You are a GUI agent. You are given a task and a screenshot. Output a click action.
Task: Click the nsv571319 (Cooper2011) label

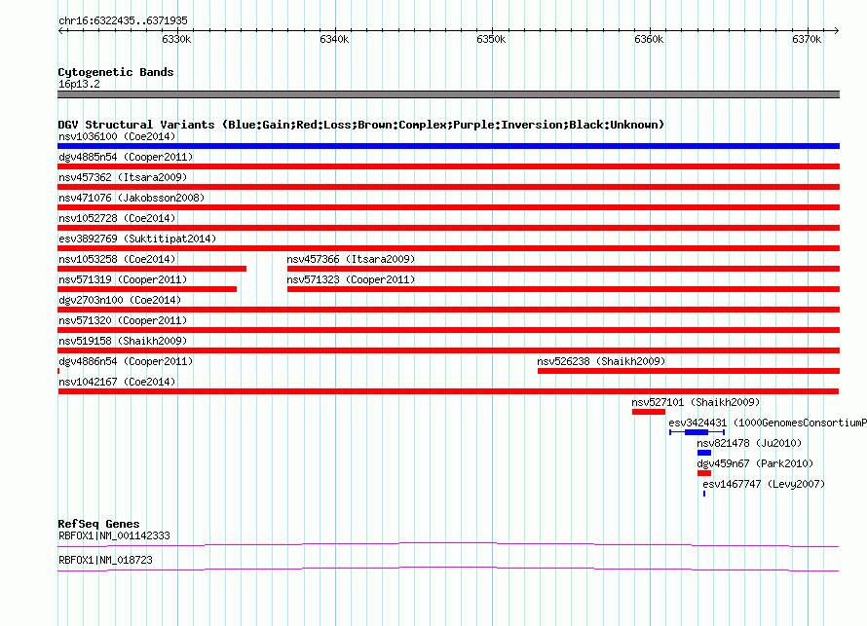(123, 279)
